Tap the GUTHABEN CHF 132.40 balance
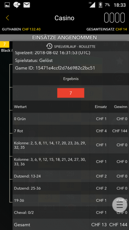 (x=21, y=29)
